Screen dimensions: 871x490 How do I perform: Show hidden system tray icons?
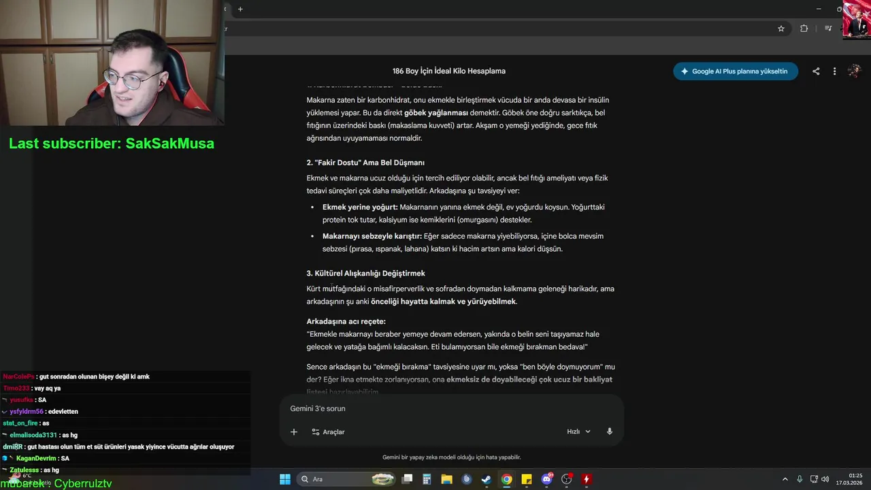point(785,479)
